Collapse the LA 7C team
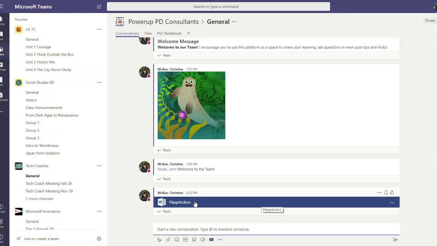This screenshot has height=246, width=437. click(x=30, y=29)
